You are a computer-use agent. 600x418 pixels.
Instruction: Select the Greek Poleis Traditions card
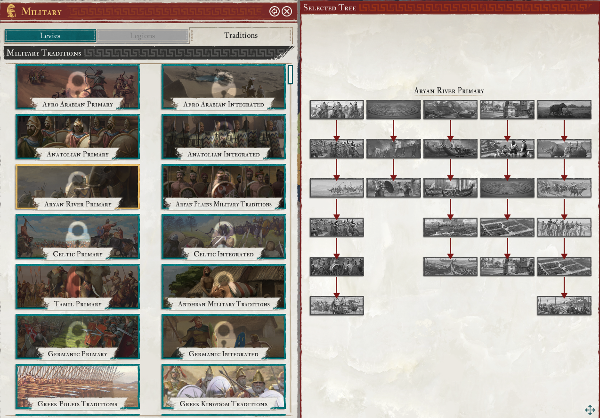[x=78, y=387]
